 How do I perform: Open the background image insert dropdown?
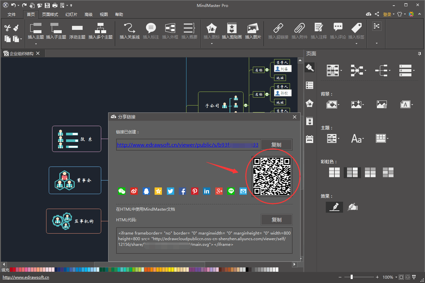click(x=358, y=105)
